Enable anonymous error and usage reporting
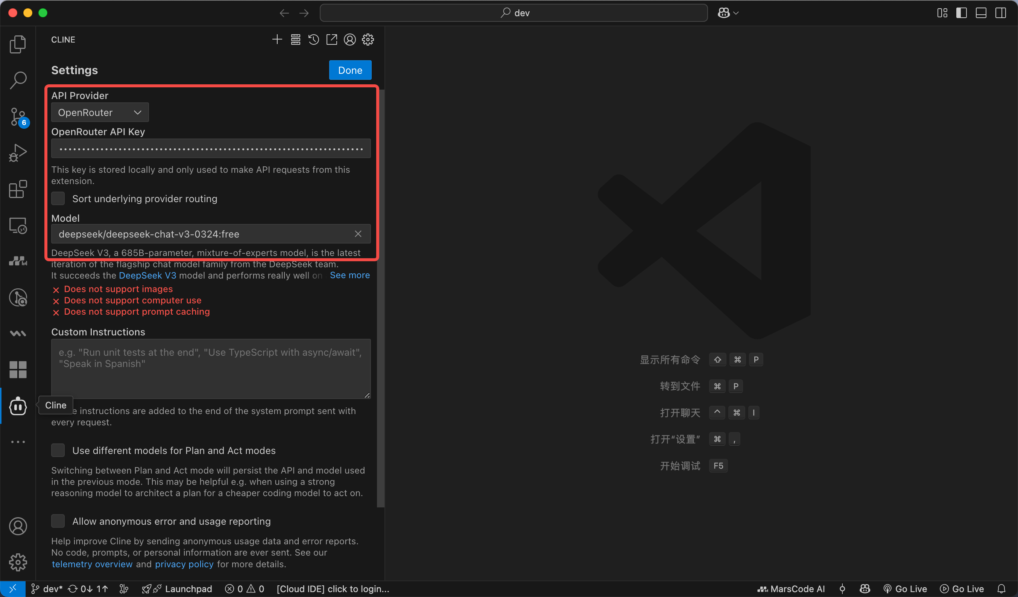The image size is (1018, 597). coord(58,521)
